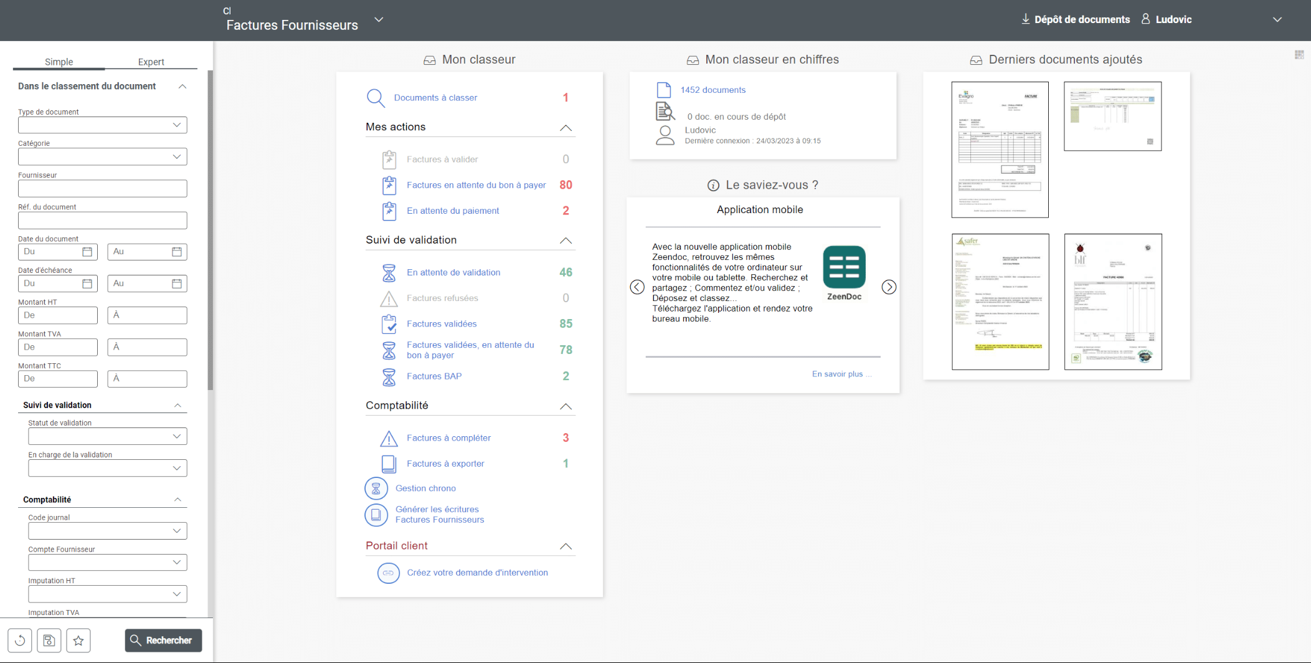
Task: Click the hourglass icon for Factures BAP
Action: pyautogui.click(x=389, y=376)
